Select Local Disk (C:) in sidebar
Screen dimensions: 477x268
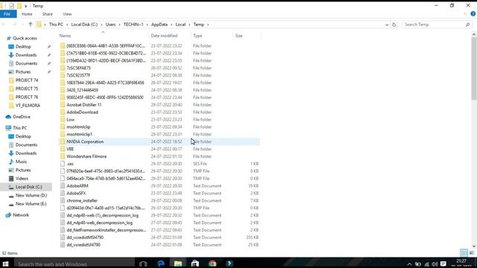click(x=28, y=187)
